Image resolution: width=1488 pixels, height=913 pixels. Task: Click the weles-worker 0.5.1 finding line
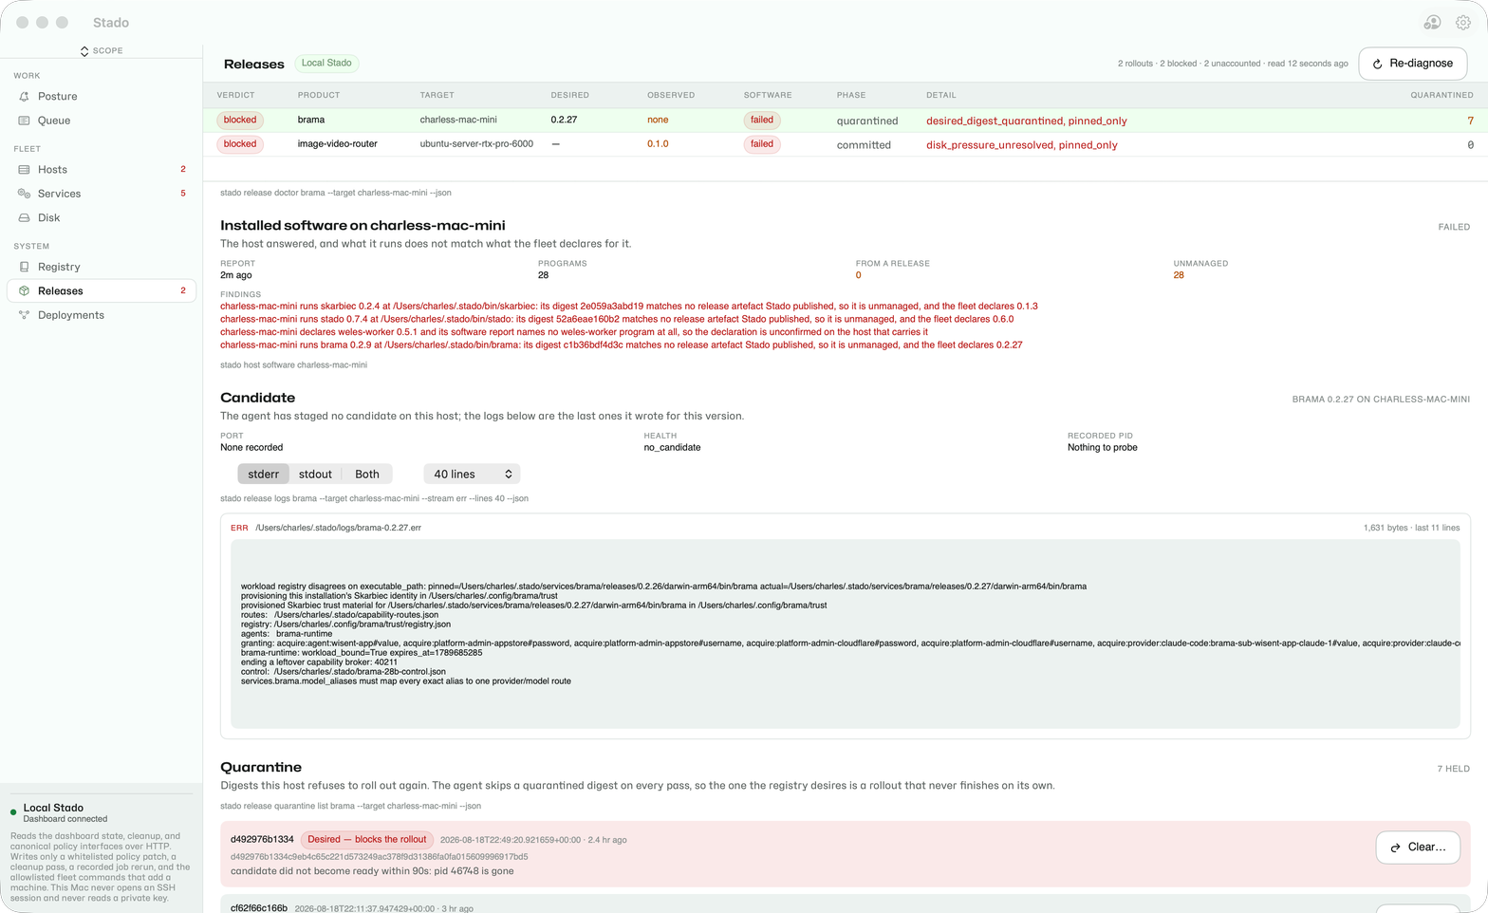[574, 332]
